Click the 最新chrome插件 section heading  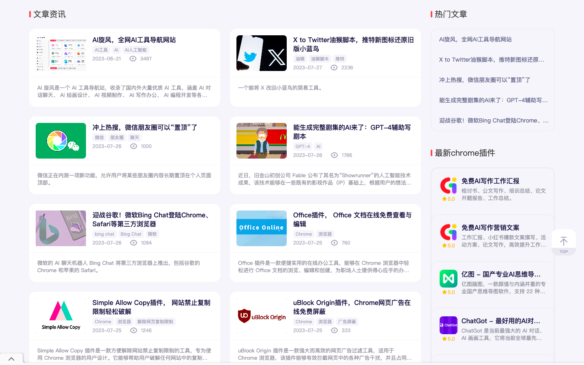(465, 153)
